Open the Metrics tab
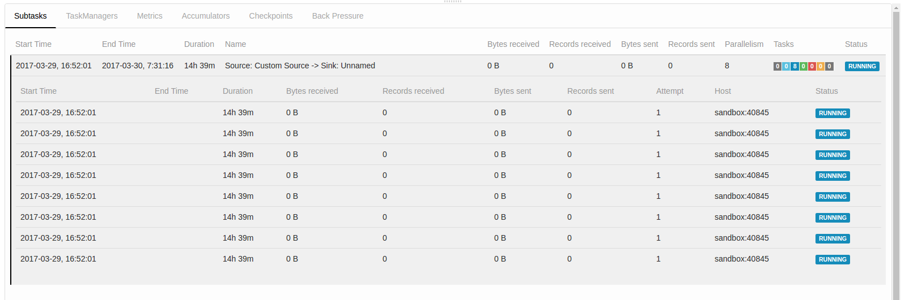909x300 pixels. pos(150,16)
